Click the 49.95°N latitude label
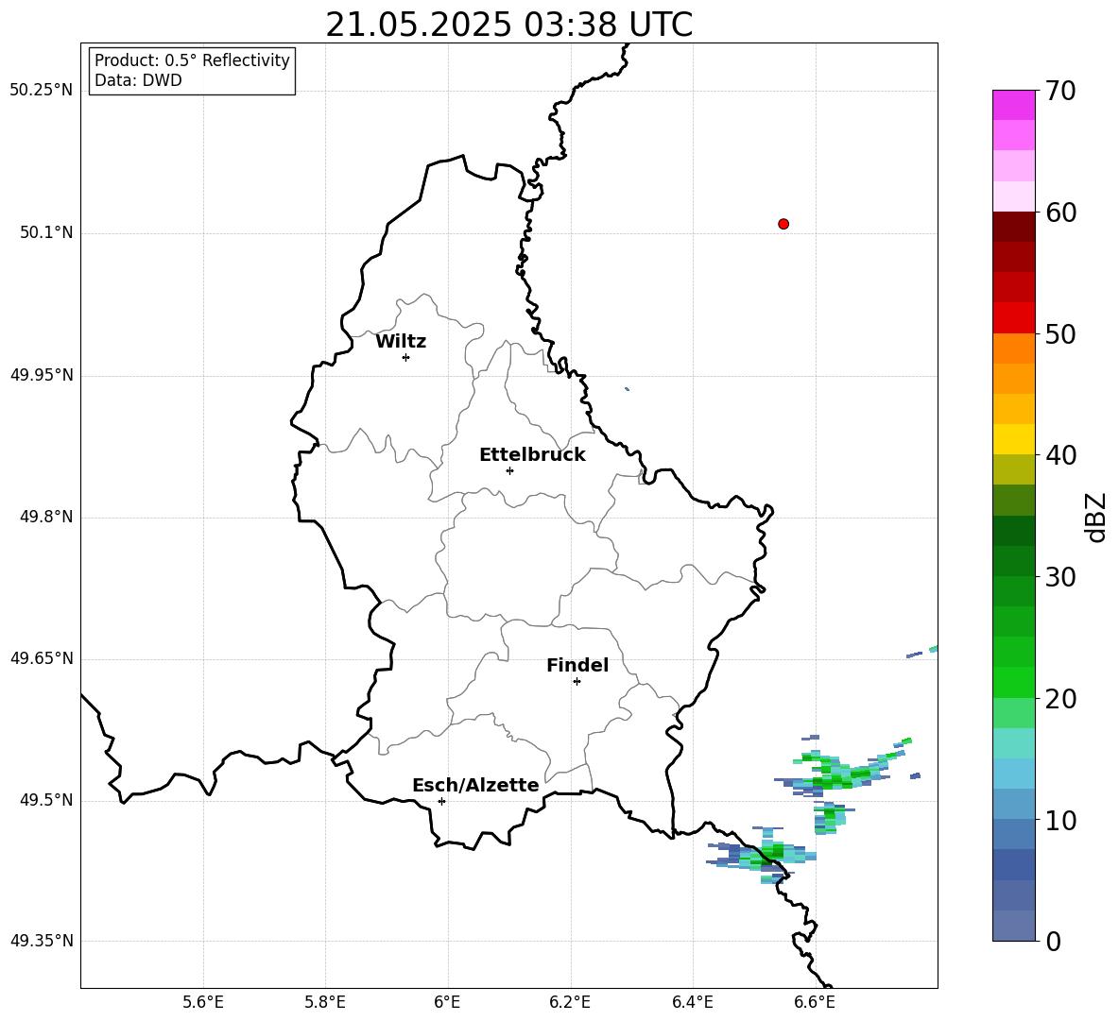 pos(42,375)
